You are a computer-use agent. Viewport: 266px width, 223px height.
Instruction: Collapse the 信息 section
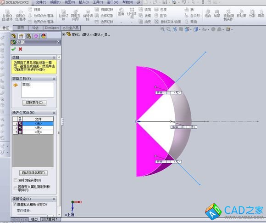pos(54,57)
